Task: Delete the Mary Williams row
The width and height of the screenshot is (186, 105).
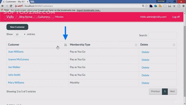Action: (145, 83)
